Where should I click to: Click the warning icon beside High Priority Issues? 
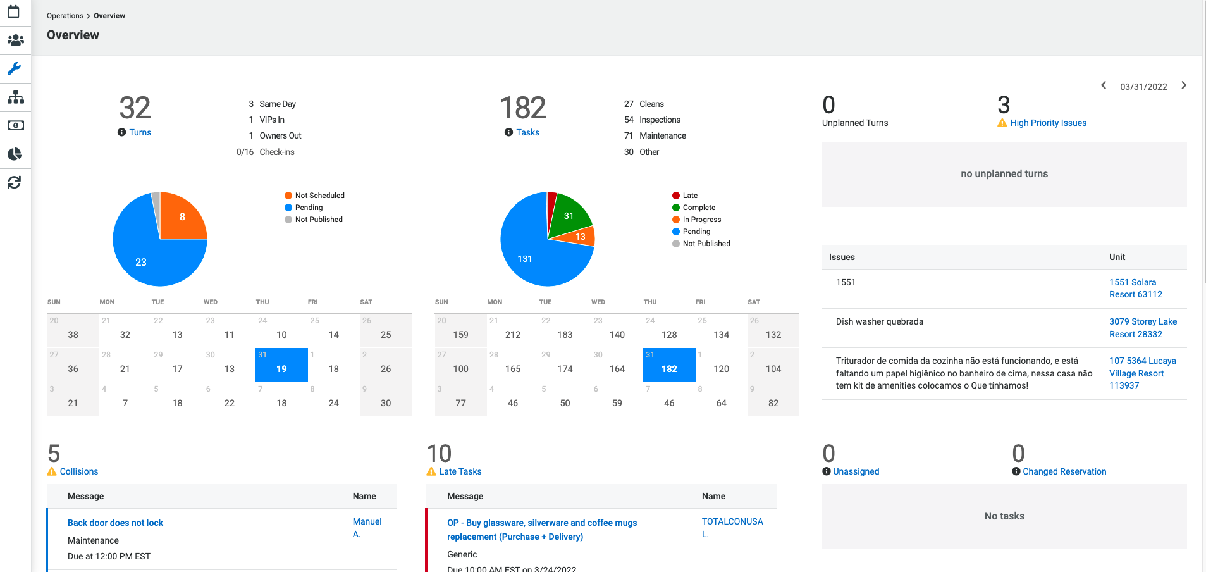tap(1002, 123)
